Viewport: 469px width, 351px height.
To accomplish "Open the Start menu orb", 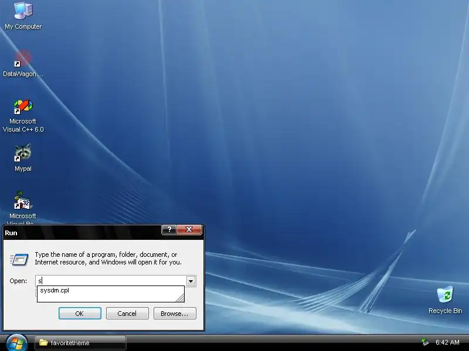I will click(16, 343).
